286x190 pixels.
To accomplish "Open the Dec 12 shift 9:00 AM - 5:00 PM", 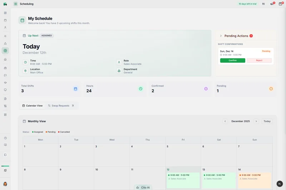I will (x=183, y=180).
